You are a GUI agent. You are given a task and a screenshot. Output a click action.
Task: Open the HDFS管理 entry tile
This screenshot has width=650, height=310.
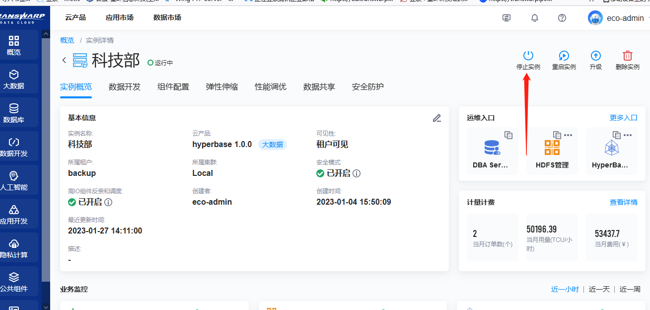coord(552,151)
